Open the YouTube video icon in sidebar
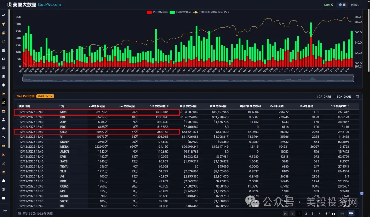Screen dimensions: 370x217 click(x=4, y=198)
